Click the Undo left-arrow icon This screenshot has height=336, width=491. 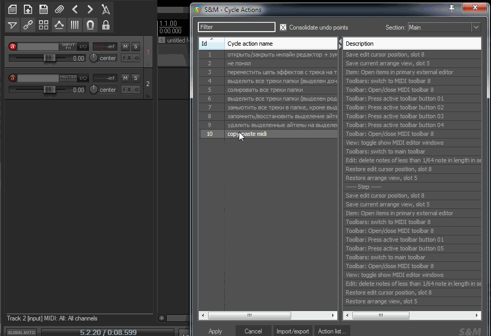(x=75, y=9)
